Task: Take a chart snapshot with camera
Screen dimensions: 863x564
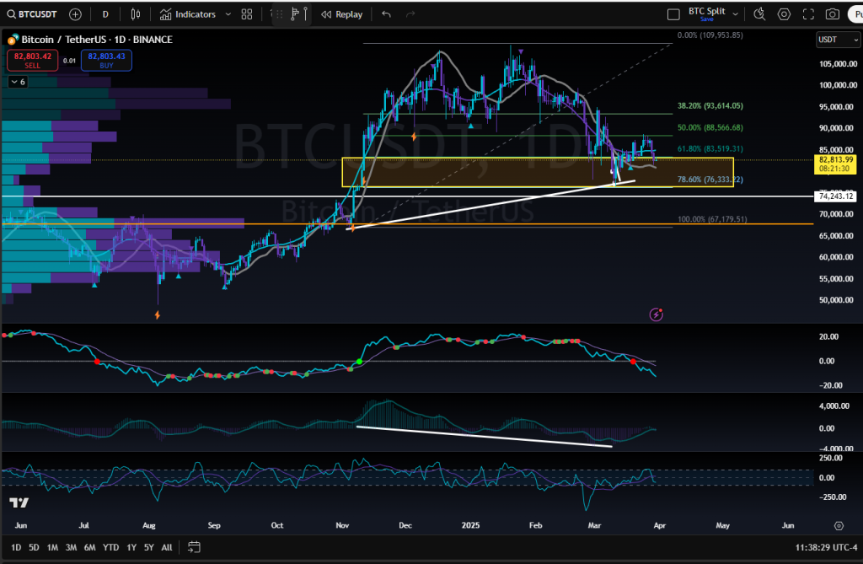Action: click(x=832, y=14)
